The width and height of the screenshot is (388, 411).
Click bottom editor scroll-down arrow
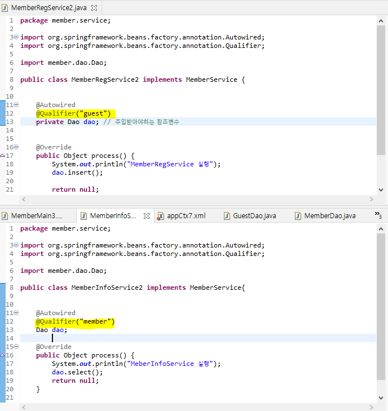pos(381,398)
